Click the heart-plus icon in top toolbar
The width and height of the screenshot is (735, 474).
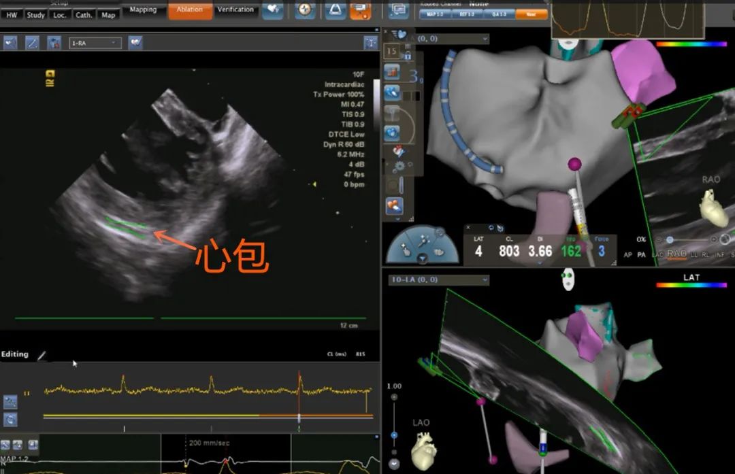272,10
